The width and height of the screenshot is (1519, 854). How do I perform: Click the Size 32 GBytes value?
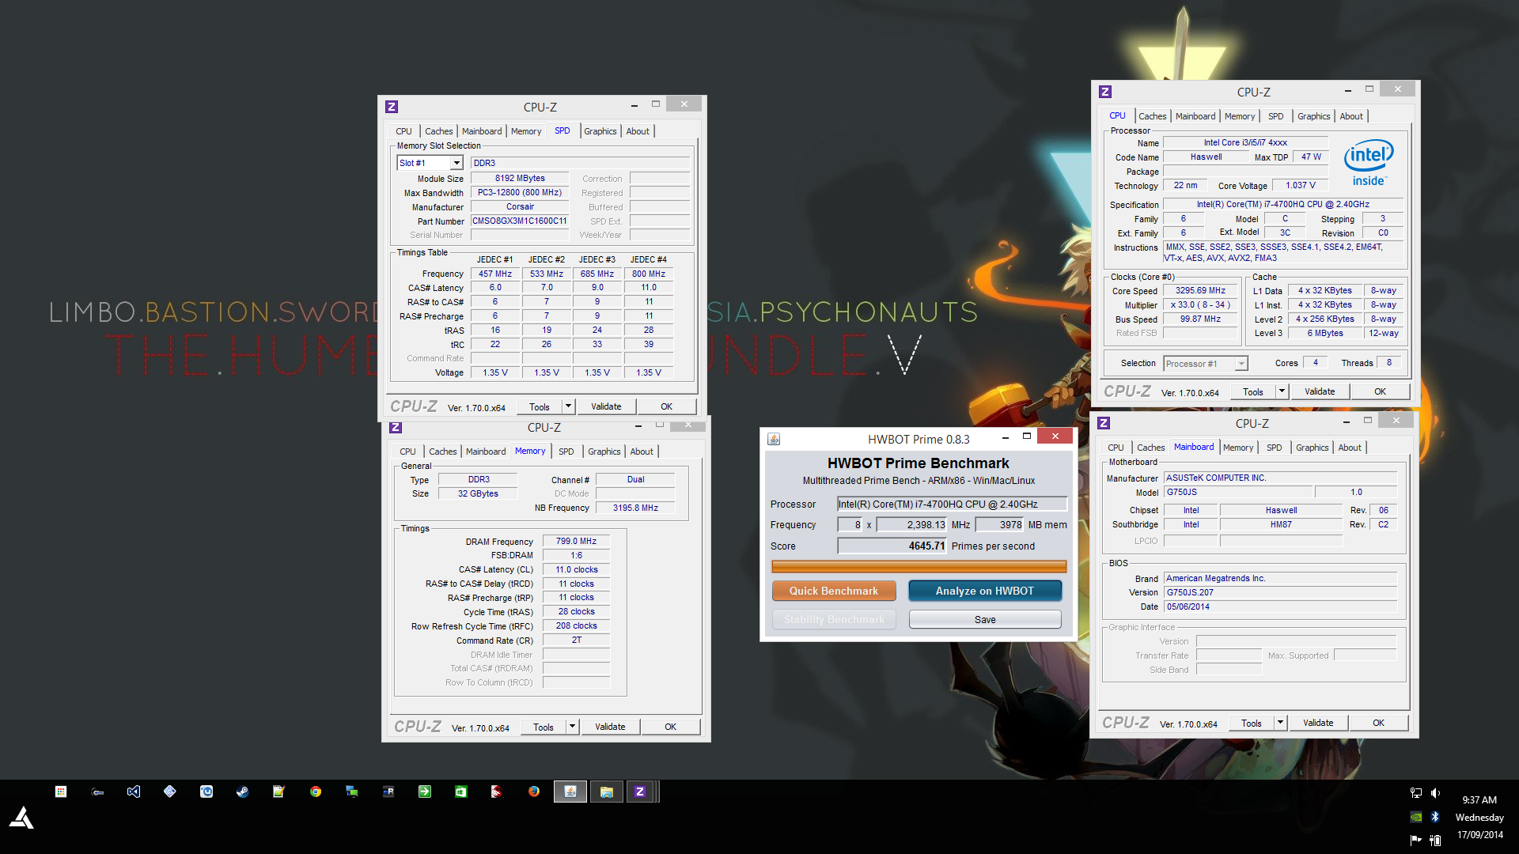click(x=478, y=493)
